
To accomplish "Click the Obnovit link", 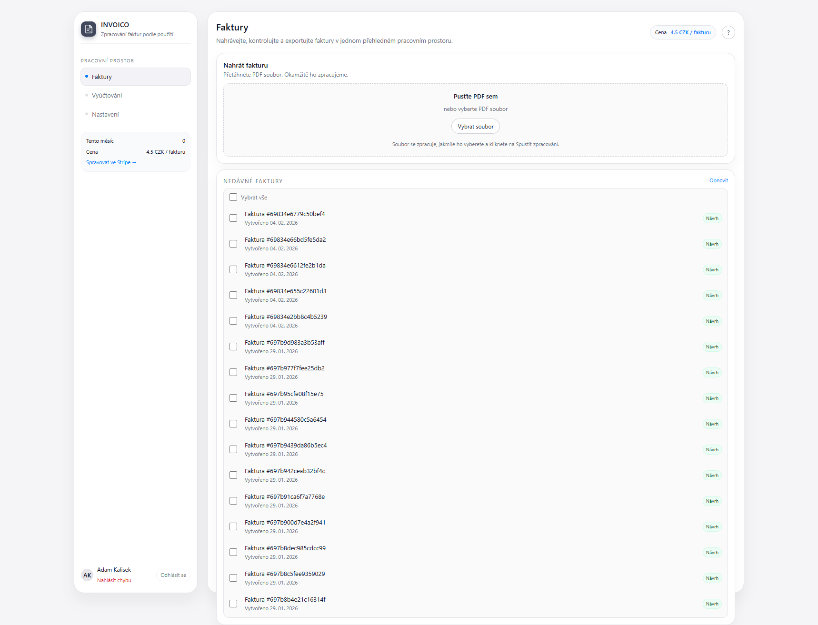I will pos(718,180).
